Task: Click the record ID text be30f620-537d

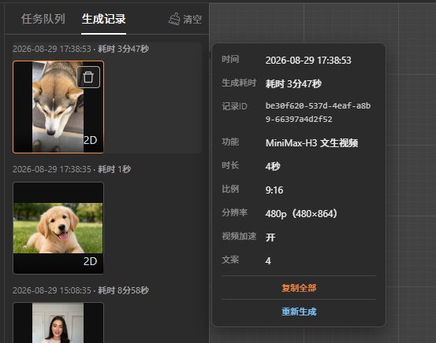Action: point(318,112)
